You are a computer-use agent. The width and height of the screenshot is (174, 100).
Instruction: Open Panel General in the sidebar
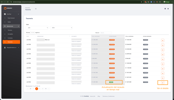tap(11, 18)
